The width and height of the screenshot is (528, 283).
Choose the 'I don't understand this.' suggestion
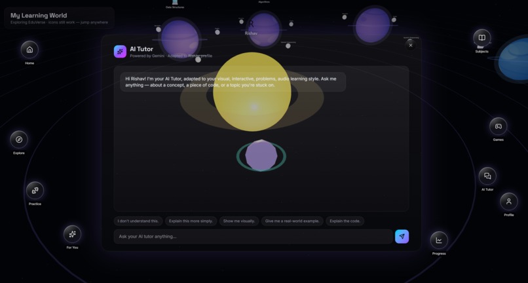138,221
